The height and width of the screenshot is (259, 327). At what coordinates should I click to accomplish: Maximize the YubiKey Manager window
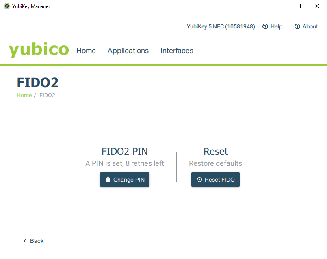299,6
